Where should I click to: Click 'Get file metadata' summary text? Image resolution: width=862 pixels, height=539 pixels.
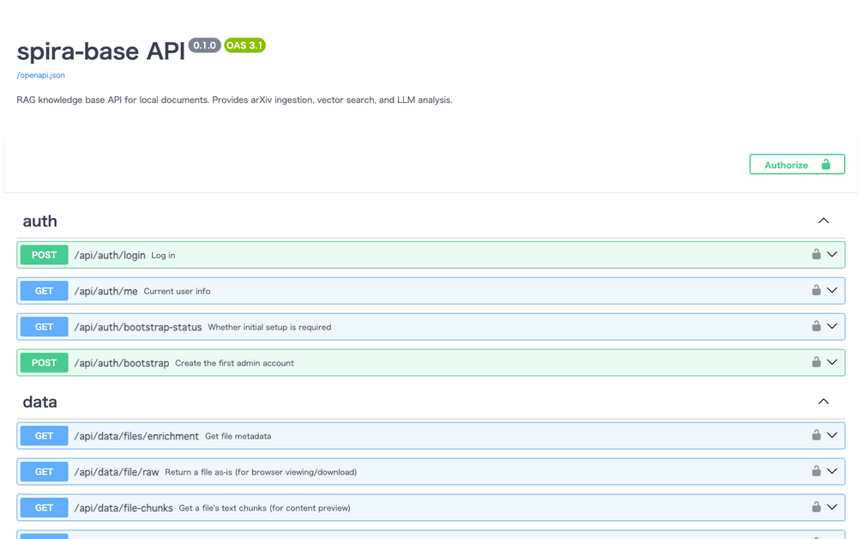[238, 436]
